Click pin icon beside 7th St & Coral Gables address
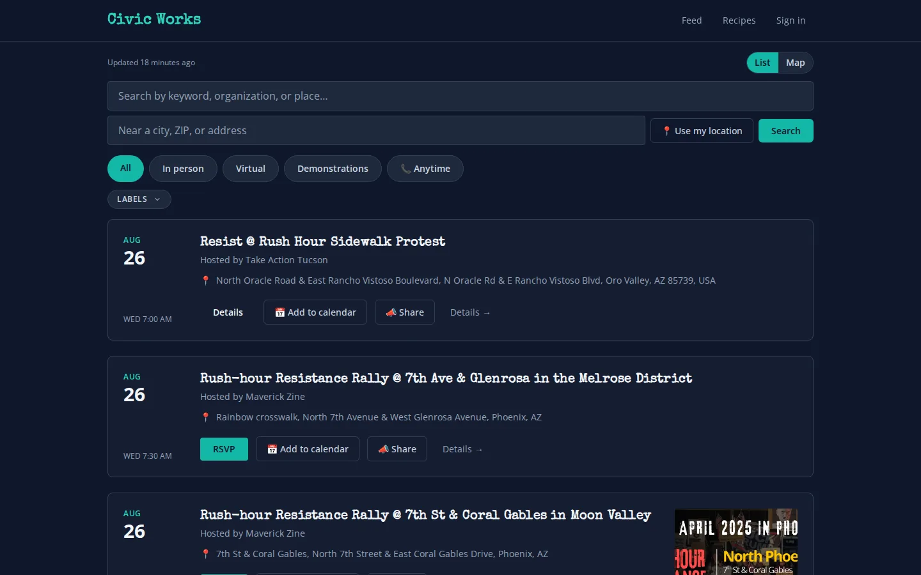This screenshot has width=921, height=575. pos(205,554)
